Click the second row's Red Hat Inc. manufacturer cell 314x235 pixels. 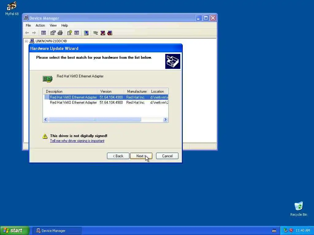pos(136,103)
